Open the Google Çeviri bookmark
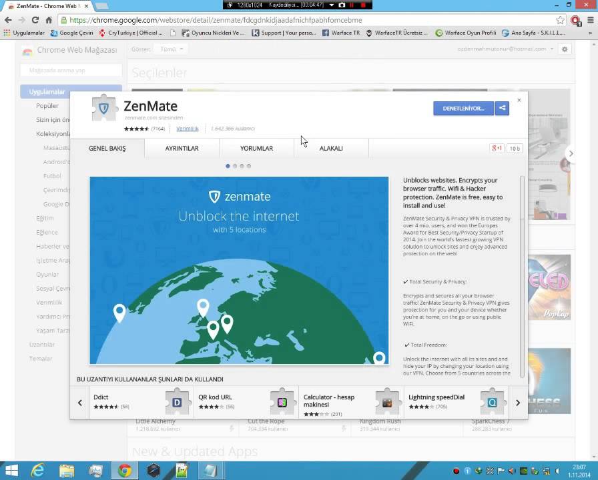Viewport: 598px width, 480px height. pos(71,33)
